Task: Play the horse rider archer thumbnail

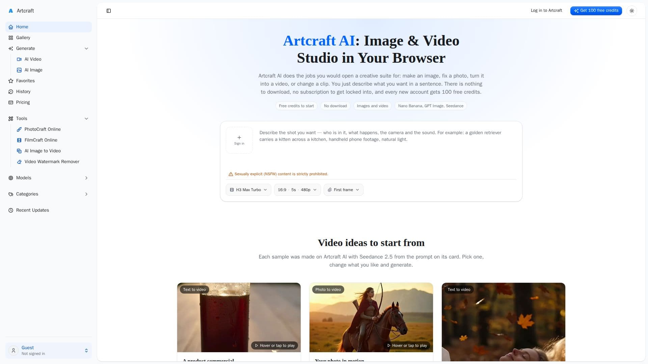Action: point(371,317)
